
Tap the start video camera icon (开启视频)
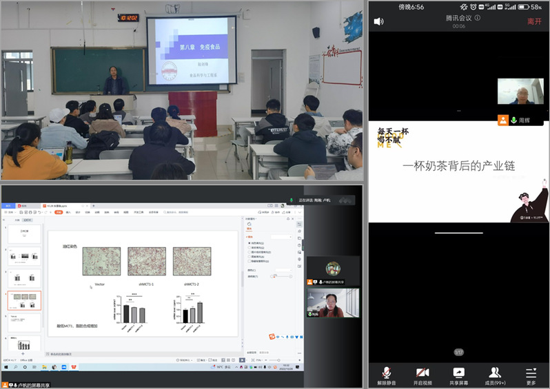coord(422,375)
